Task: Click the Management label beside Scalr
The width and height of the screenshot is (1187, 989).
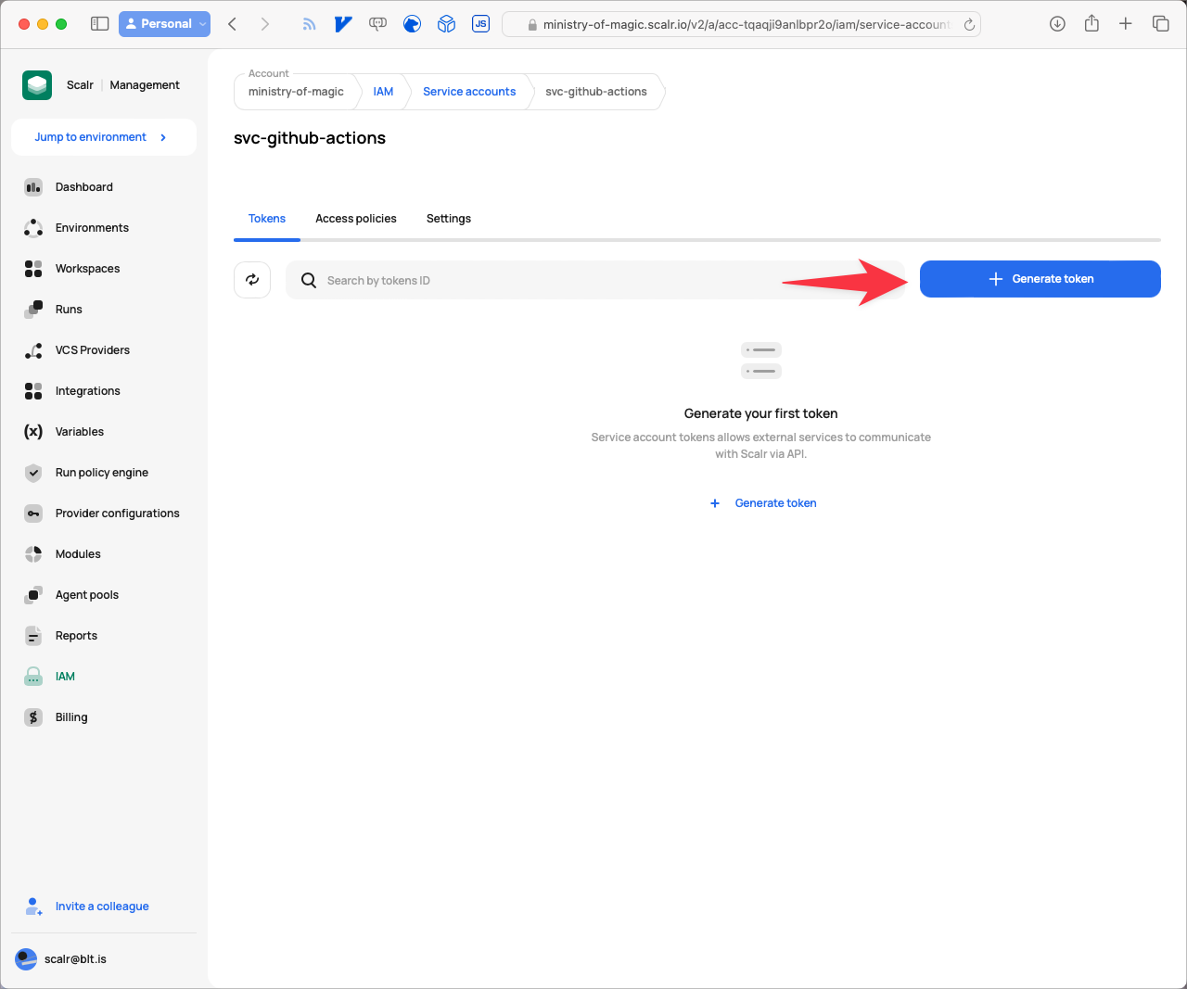Action: click(145, 85)
